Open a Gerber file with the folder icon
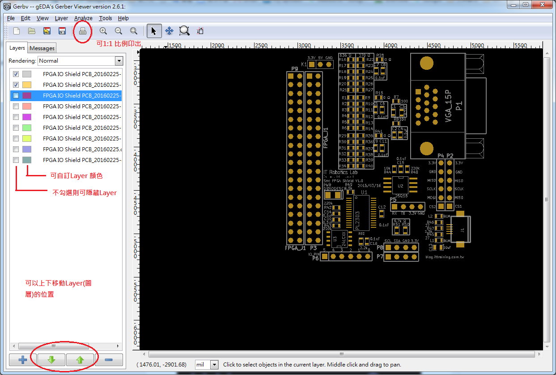This screenshot has width=556, height=375. point(31,30)
